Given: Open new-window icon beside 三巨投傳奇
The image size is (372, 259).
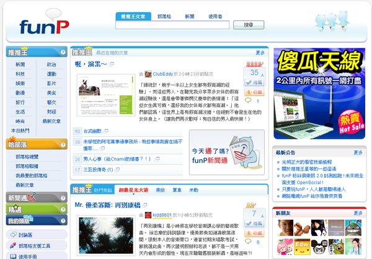Looking at the screenshot, I should coord(117,170).
